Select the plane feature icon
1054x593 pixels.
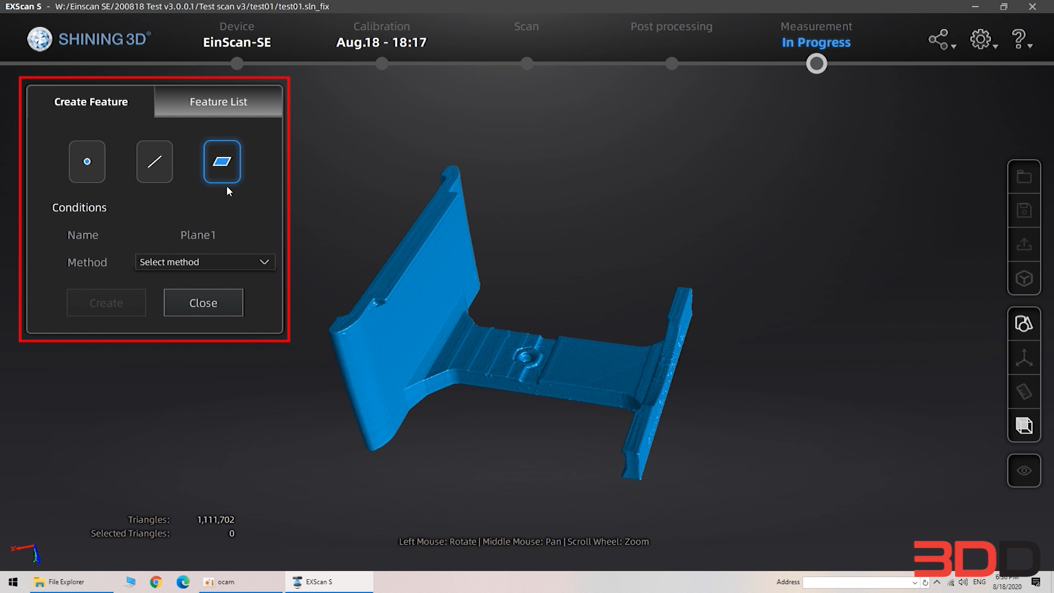(222, 161)
